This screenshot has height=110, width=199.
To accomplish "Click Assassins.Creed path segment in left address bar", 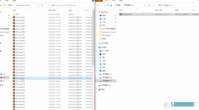I will [23, 5].
